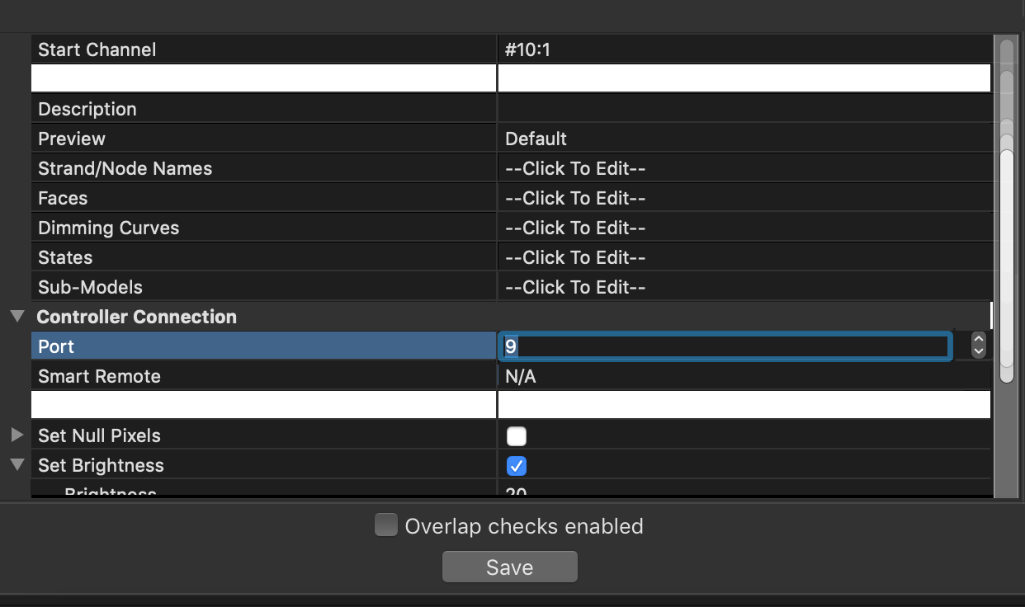Open the States Click To Edit field
The height and width of the screenshot is (607, 1025).
[x=575, y=257]
